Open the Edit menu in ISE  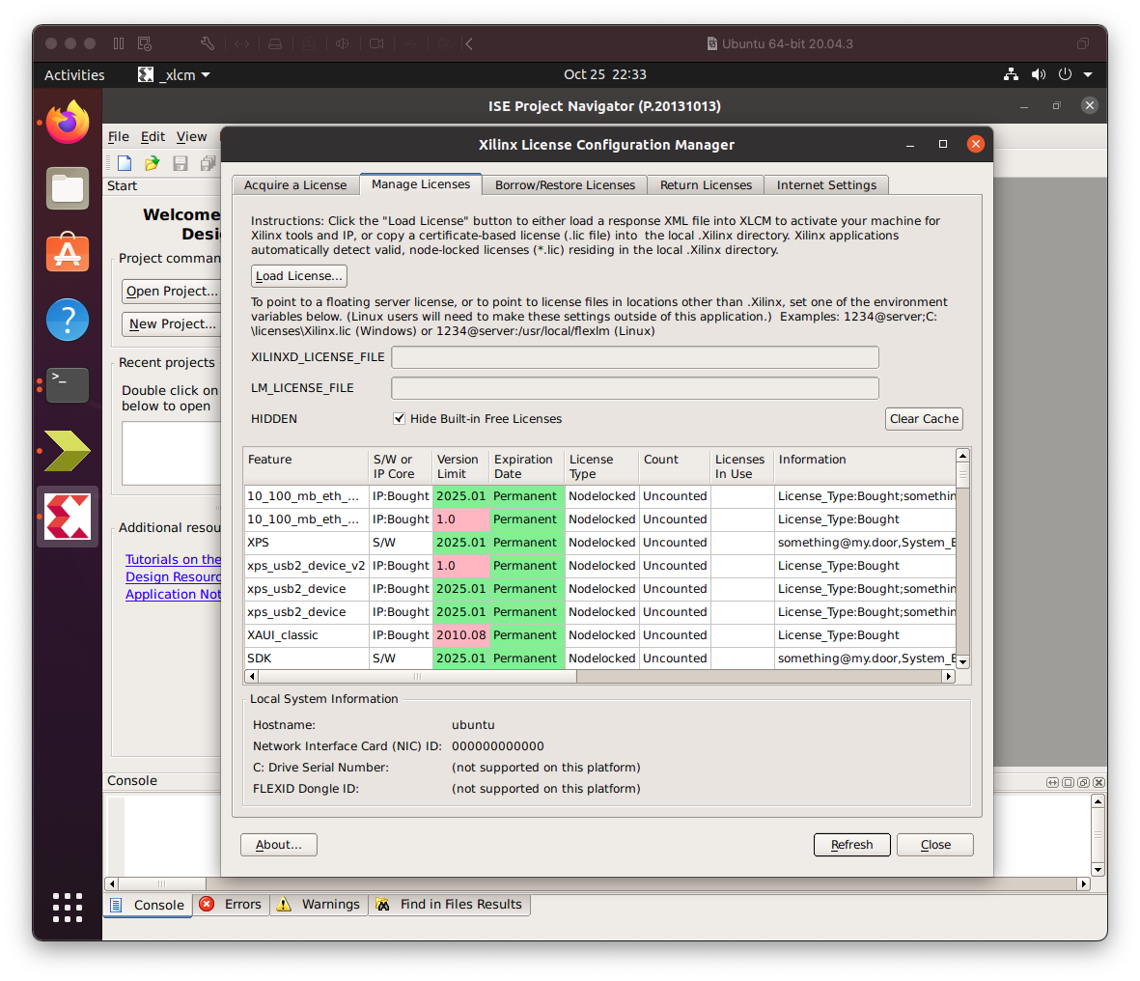pyautogui.click(x=153, y=136)
